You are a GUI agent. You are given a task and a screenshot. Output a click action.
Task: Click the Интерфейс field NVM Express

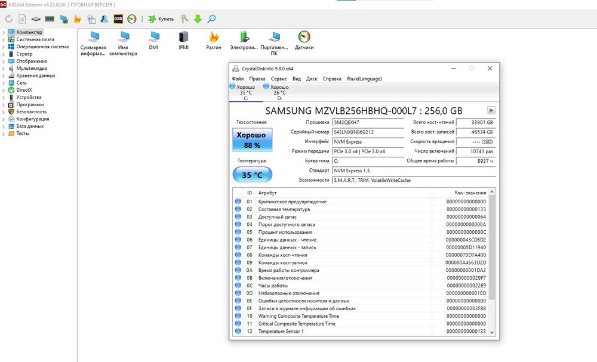[x=368, y=141]
